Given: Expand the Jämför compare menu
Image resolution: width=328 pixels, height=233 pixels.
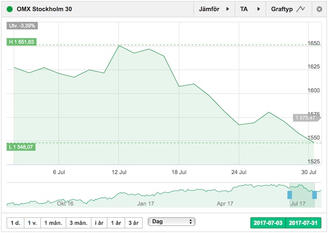Looking at the screenshot, I should [214, 9].
